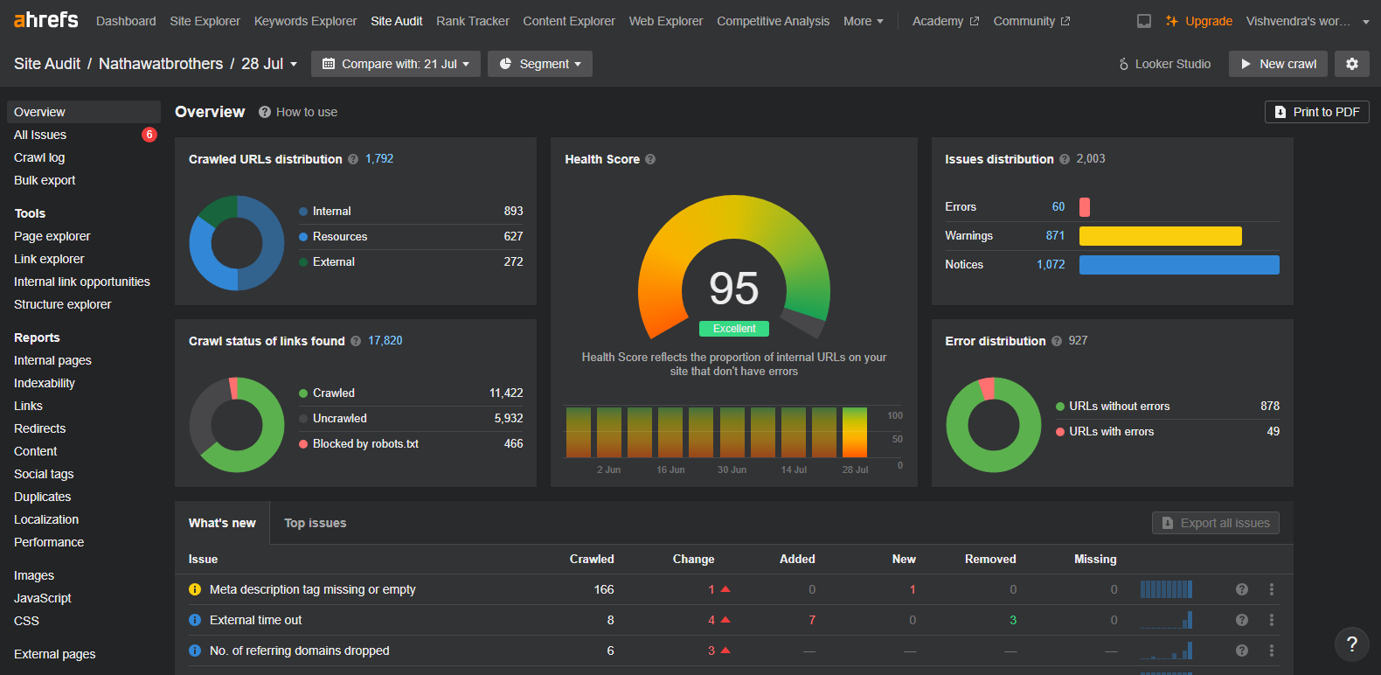Click the floating help question mark button
This screenshot has width=1381, height=675.
(x=1351, y=644)
